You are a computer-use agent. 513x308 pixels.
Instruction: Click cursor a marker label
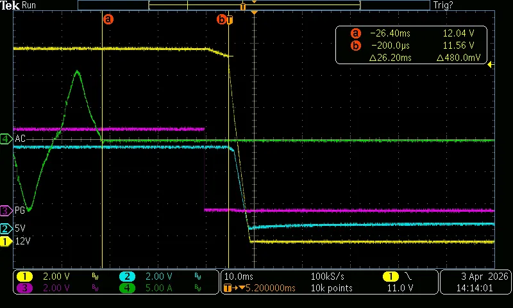tap(108, 19)
